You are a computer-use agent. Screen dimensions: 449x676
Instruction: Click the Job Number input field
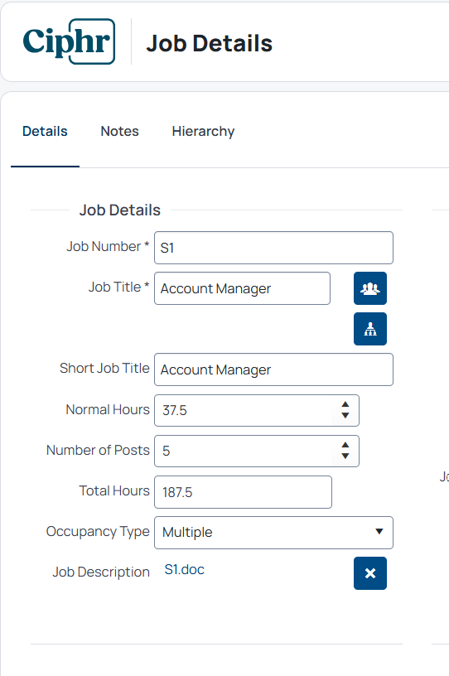click(273, 248)
